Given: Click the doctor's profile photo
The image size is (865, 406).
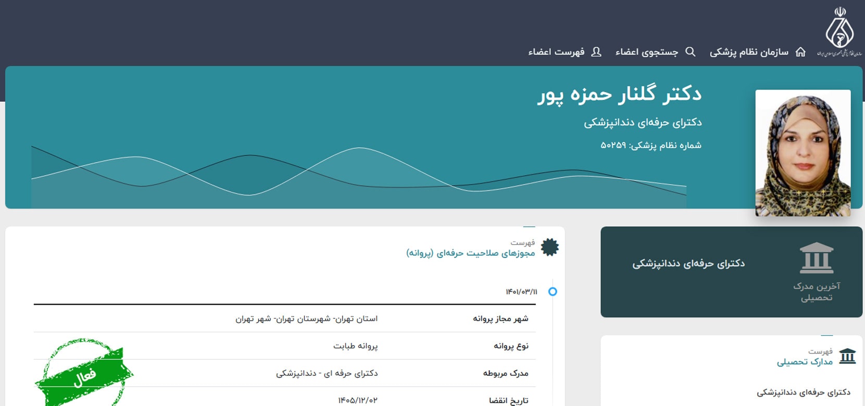Looking at the screenshot, I should pyautogui.click(x=803, y=153).
